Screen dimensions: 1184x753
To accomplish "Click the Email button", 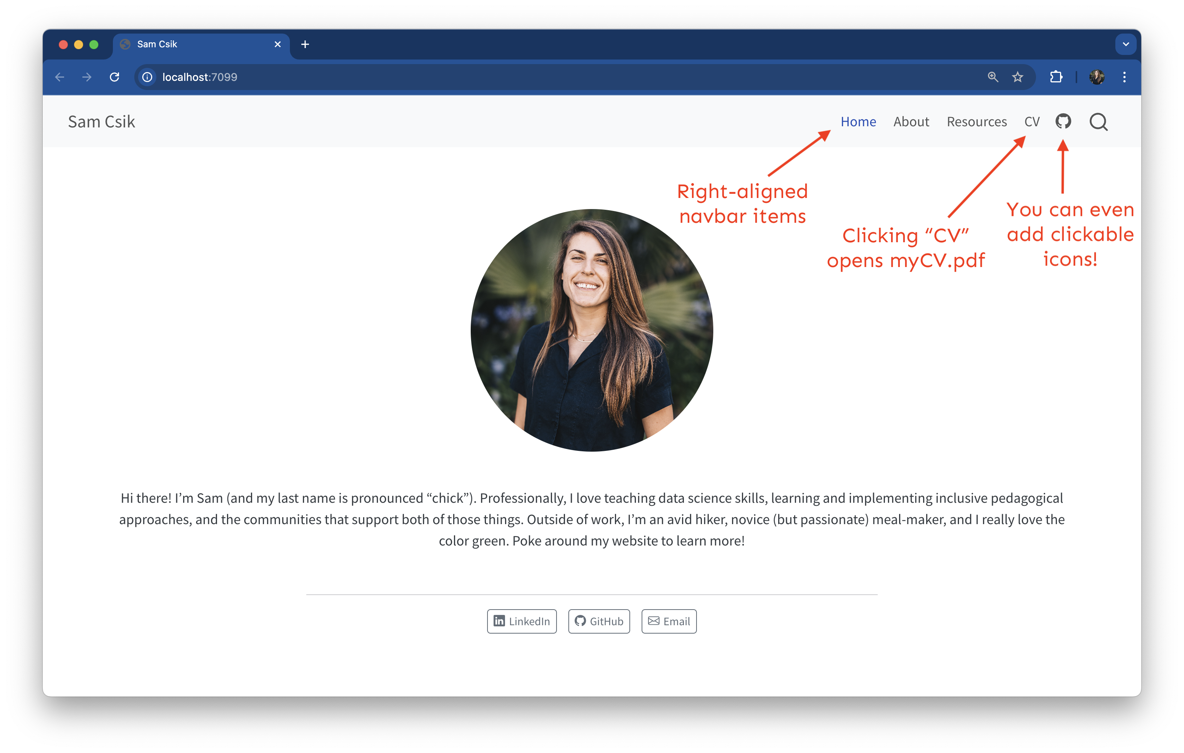I will click(669, 621).
